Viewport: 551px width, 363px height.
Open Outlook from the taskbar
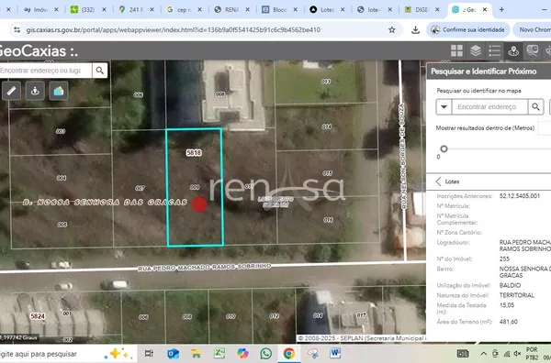point(173,354)
